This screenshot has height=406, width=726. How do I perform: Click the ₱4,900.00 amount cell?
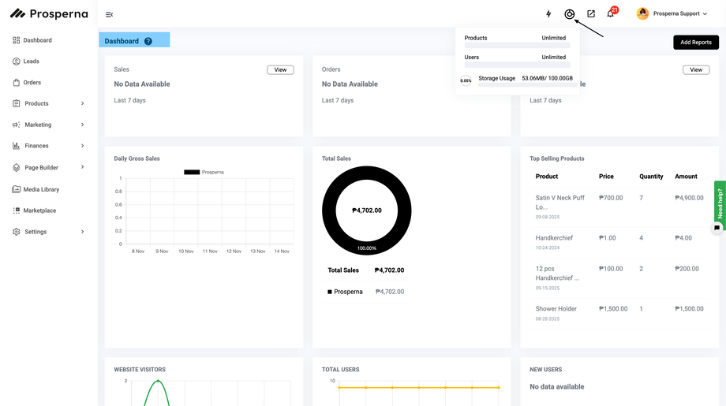pyautogui.click(x=689, y=198)
